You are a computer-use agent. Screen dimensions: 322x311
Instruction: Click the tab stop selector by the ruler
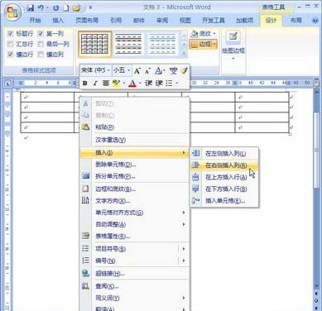pyautogui.click(x=7, y=83)
